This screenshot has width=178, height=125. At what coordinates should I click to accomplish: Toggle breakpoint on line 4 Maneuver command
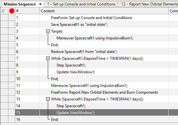tap(12, 38)
